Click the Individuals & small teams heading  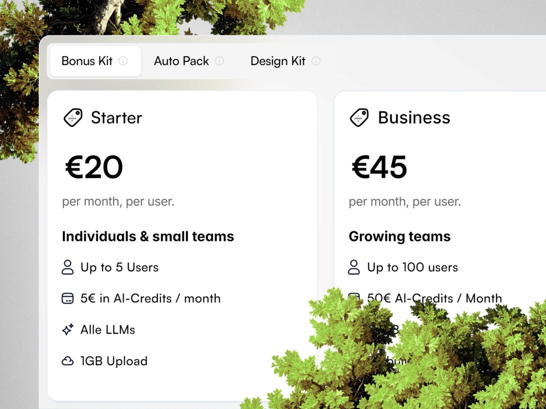coord(148,236)
